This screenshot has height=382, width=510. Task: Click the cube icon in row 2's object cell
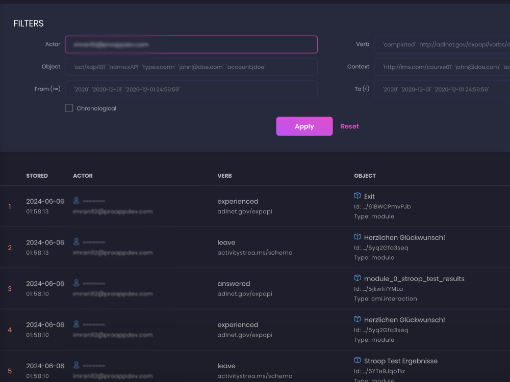click(358, 237)
